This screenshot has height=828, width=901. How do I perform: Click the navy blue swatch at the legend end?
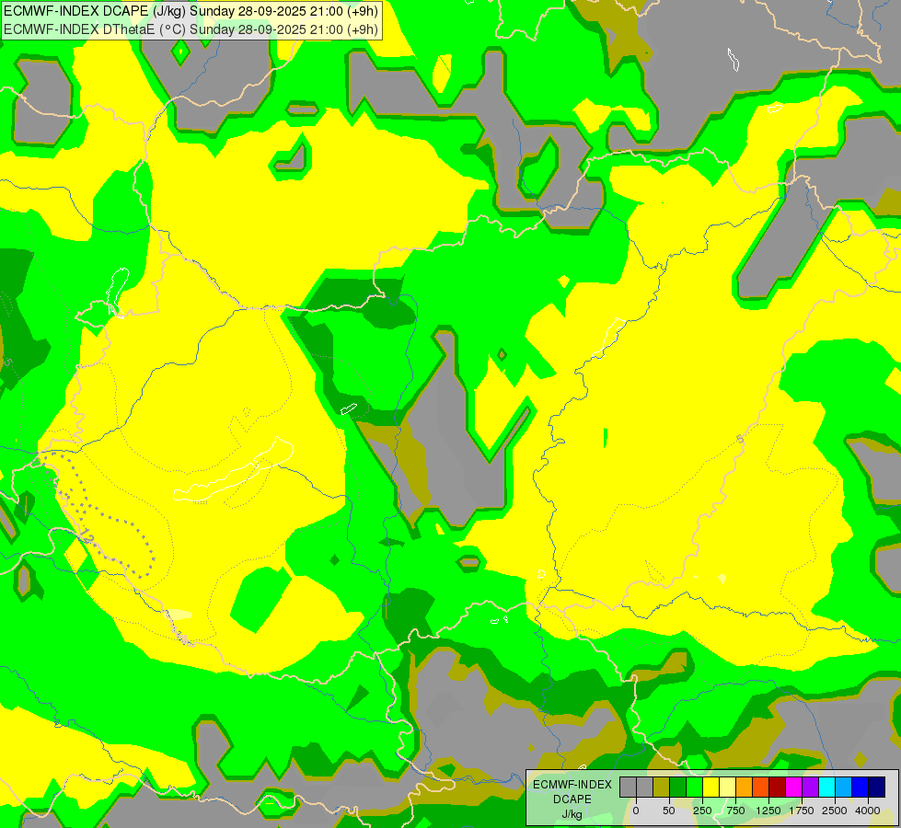click(876, 788)
